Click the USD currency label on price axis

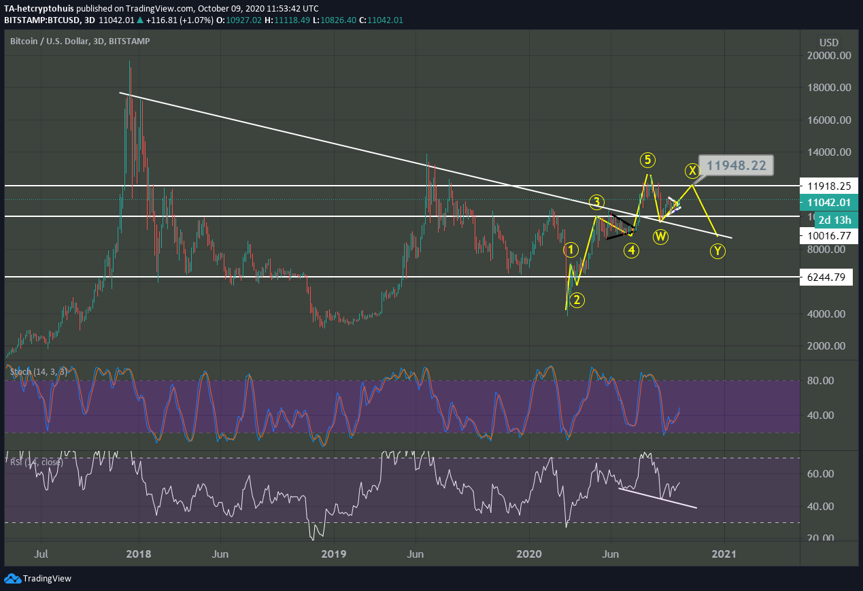pyautogui.click(x=830, y=42)
